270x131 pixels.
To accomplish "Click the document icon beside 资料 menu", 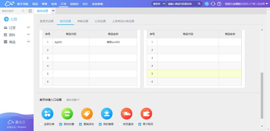I will (5, 35).
